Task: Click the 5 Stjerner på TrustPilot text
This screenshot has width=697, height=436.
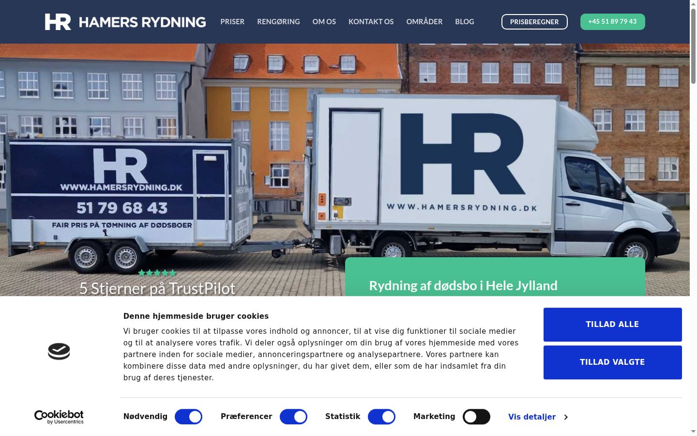Action: pyautogui.click(x=157, y=288)
